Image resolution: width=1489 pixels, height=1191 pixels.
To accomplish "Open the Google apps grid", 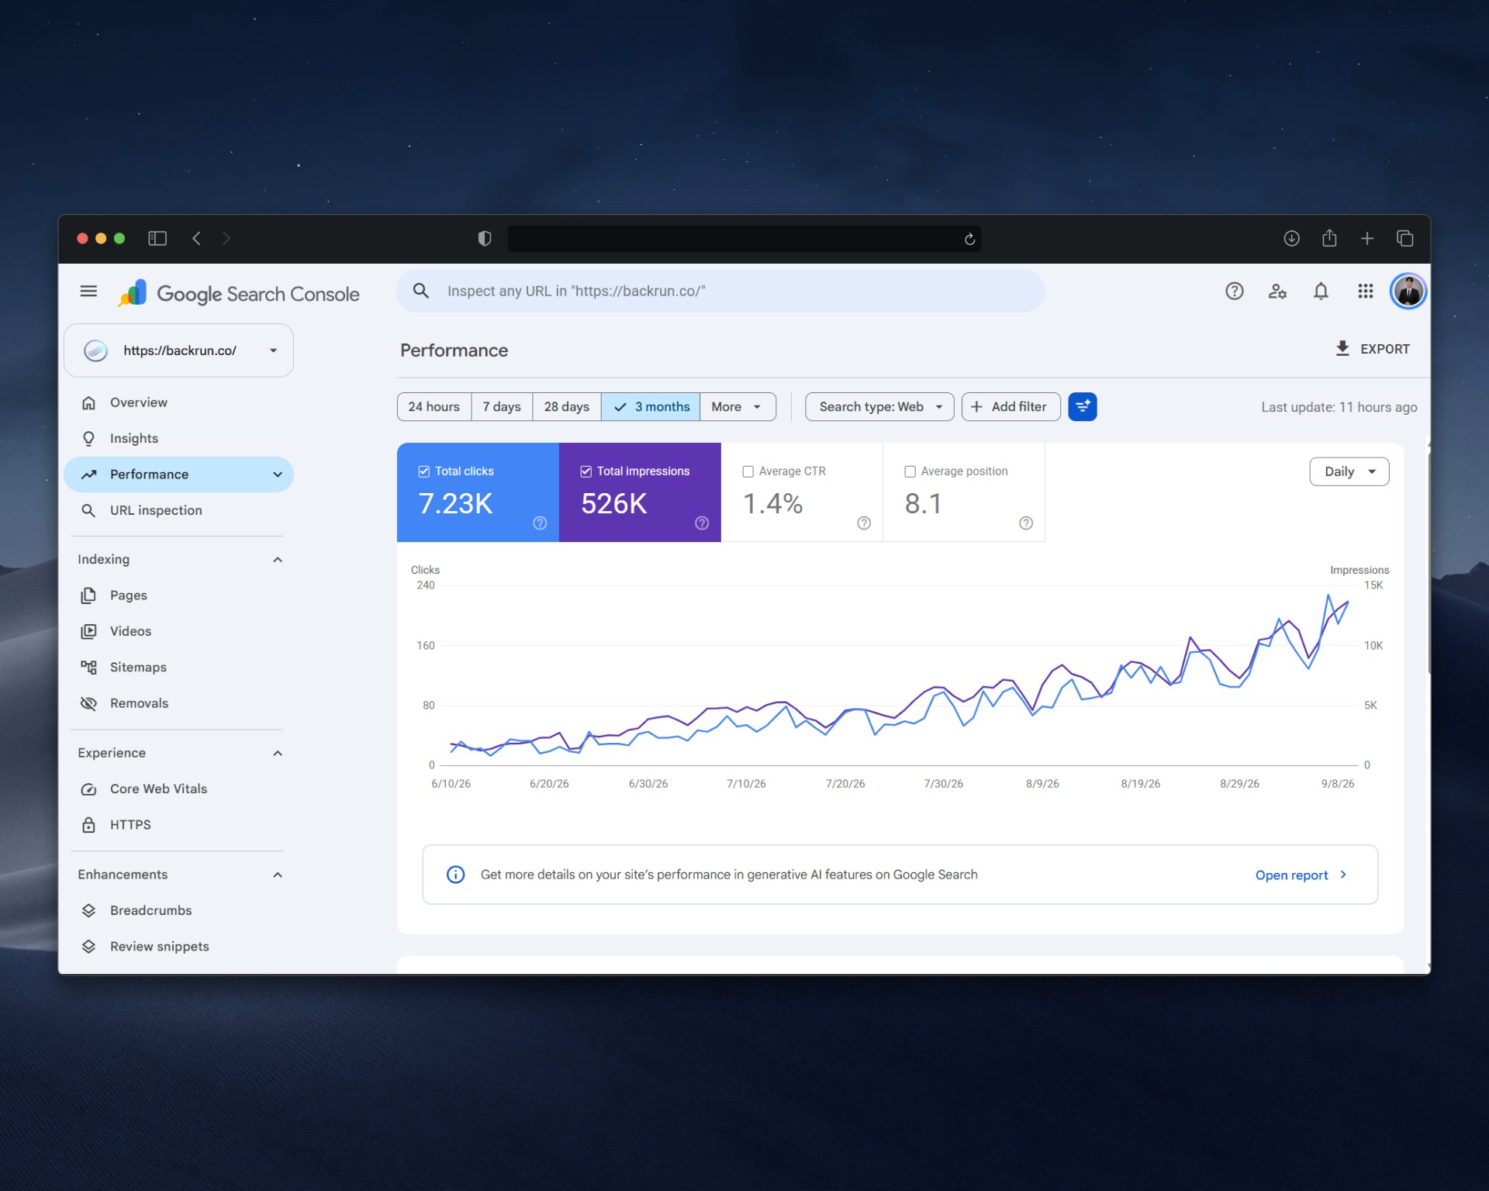I will coord(1365,291).
